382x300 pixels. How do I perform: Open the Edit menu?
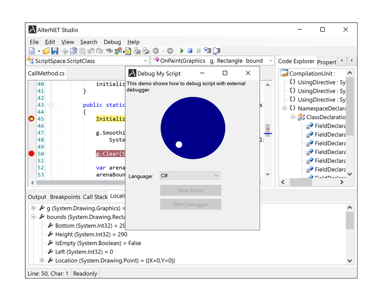coord(50,42)
